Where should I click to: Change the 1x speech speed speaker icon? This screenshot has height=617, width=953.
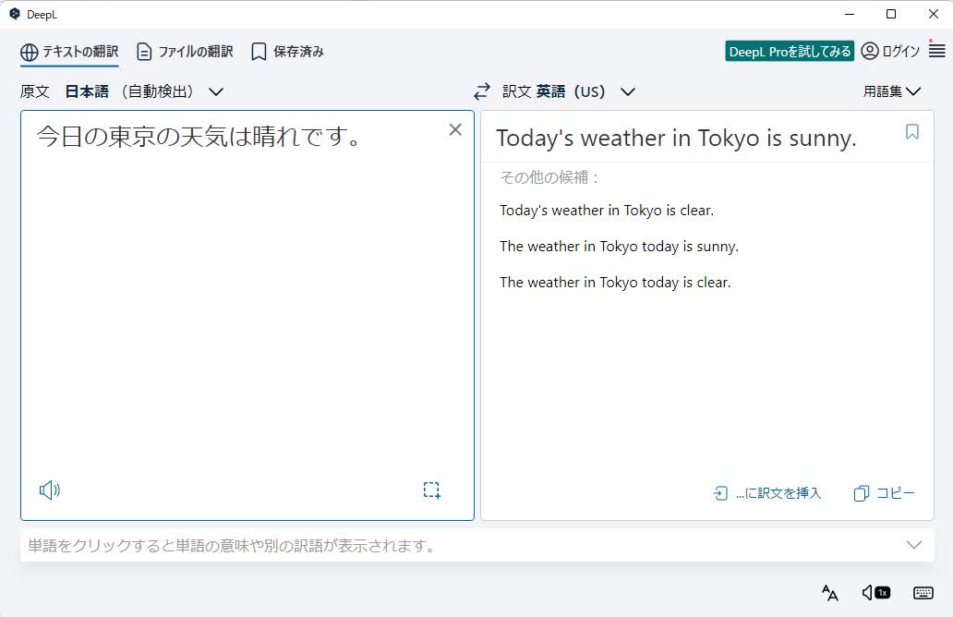click(x=875, y=593)
